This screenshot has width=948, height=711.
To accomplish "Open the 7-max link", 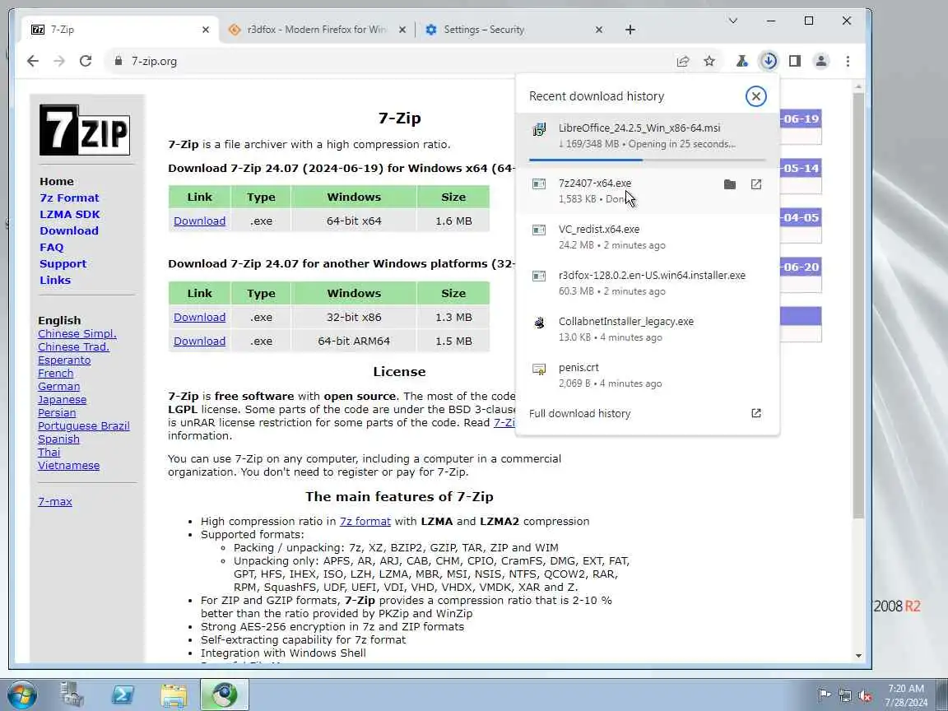I will 55,501.
